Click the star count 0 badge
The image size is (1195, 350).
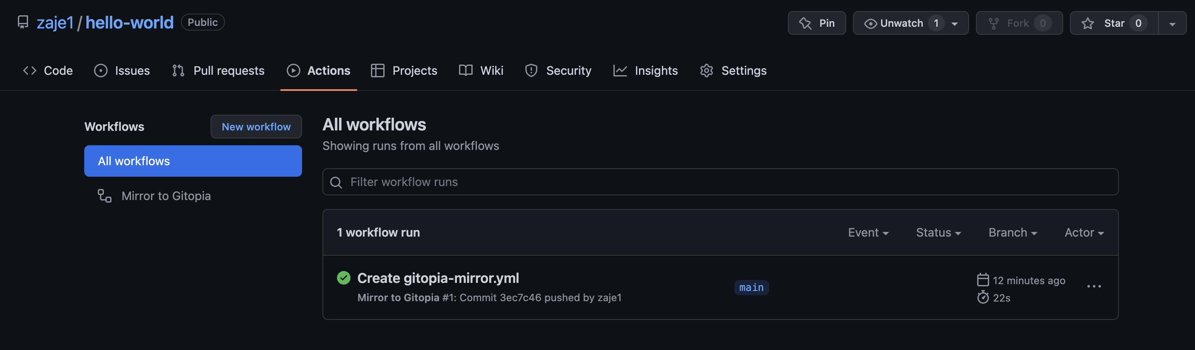1138,23
